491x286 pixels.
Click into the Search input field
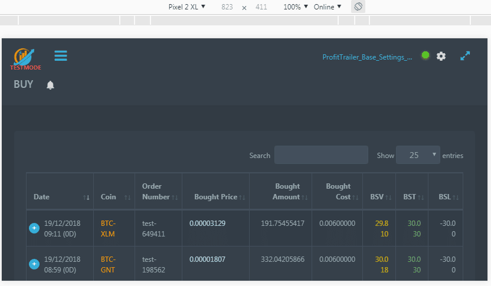321,155
